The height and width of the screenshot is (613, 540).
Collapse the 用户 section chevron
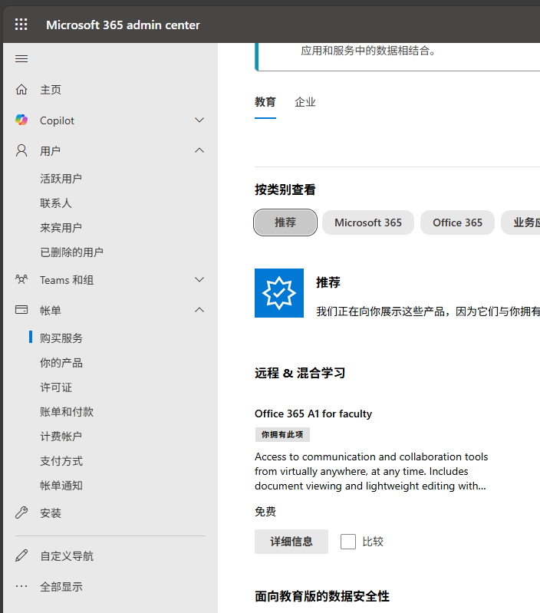(199, 150)
